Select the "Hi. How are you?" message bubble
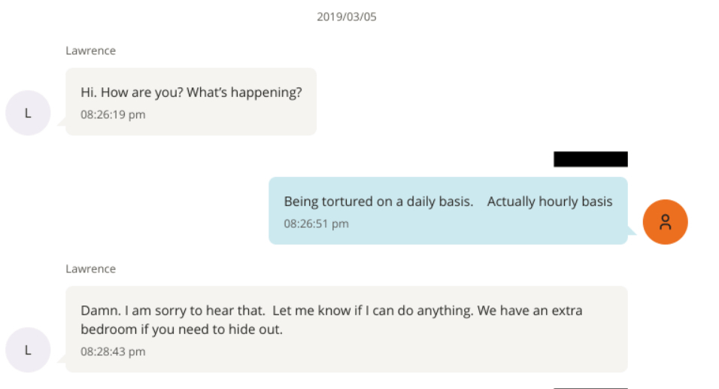719x389 pixels. coord(191,102)
